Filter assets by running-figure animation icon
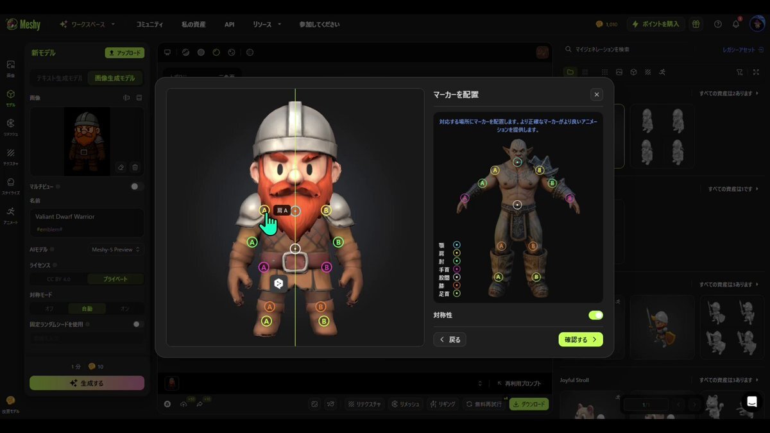The height and width of the screenshot is (433, 770). (x=662, y=72)
